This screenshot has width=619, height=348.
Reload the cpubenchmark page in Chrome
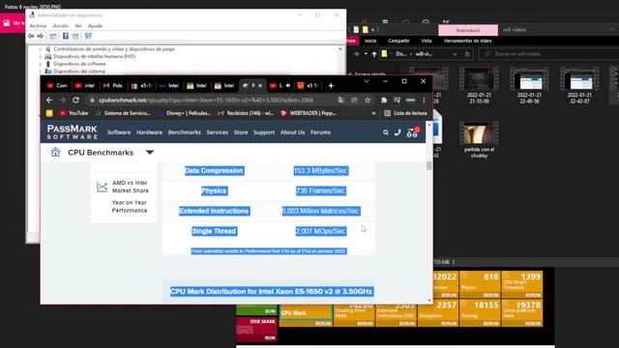coord(75,101)
